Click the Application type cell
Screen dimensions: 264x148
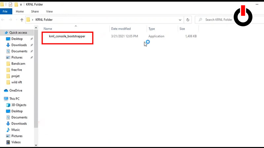[156, 36]
